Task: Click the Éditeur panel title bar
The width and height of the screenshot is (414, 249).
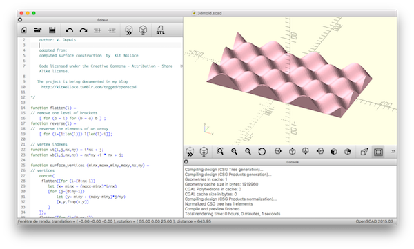Action: [x=102, y=20]
